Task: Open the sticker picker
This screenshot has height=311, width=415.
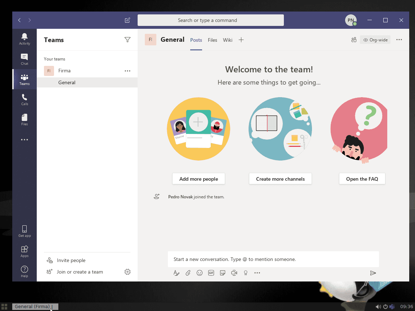Action: coord(222,273)
